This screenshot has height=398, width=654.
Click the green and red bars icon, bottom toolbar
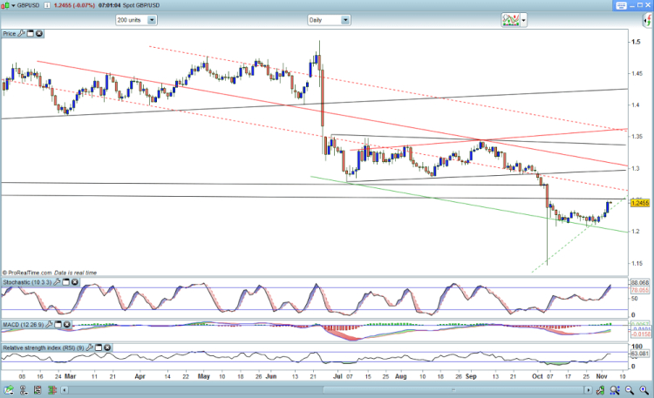(x=52, y=390)
